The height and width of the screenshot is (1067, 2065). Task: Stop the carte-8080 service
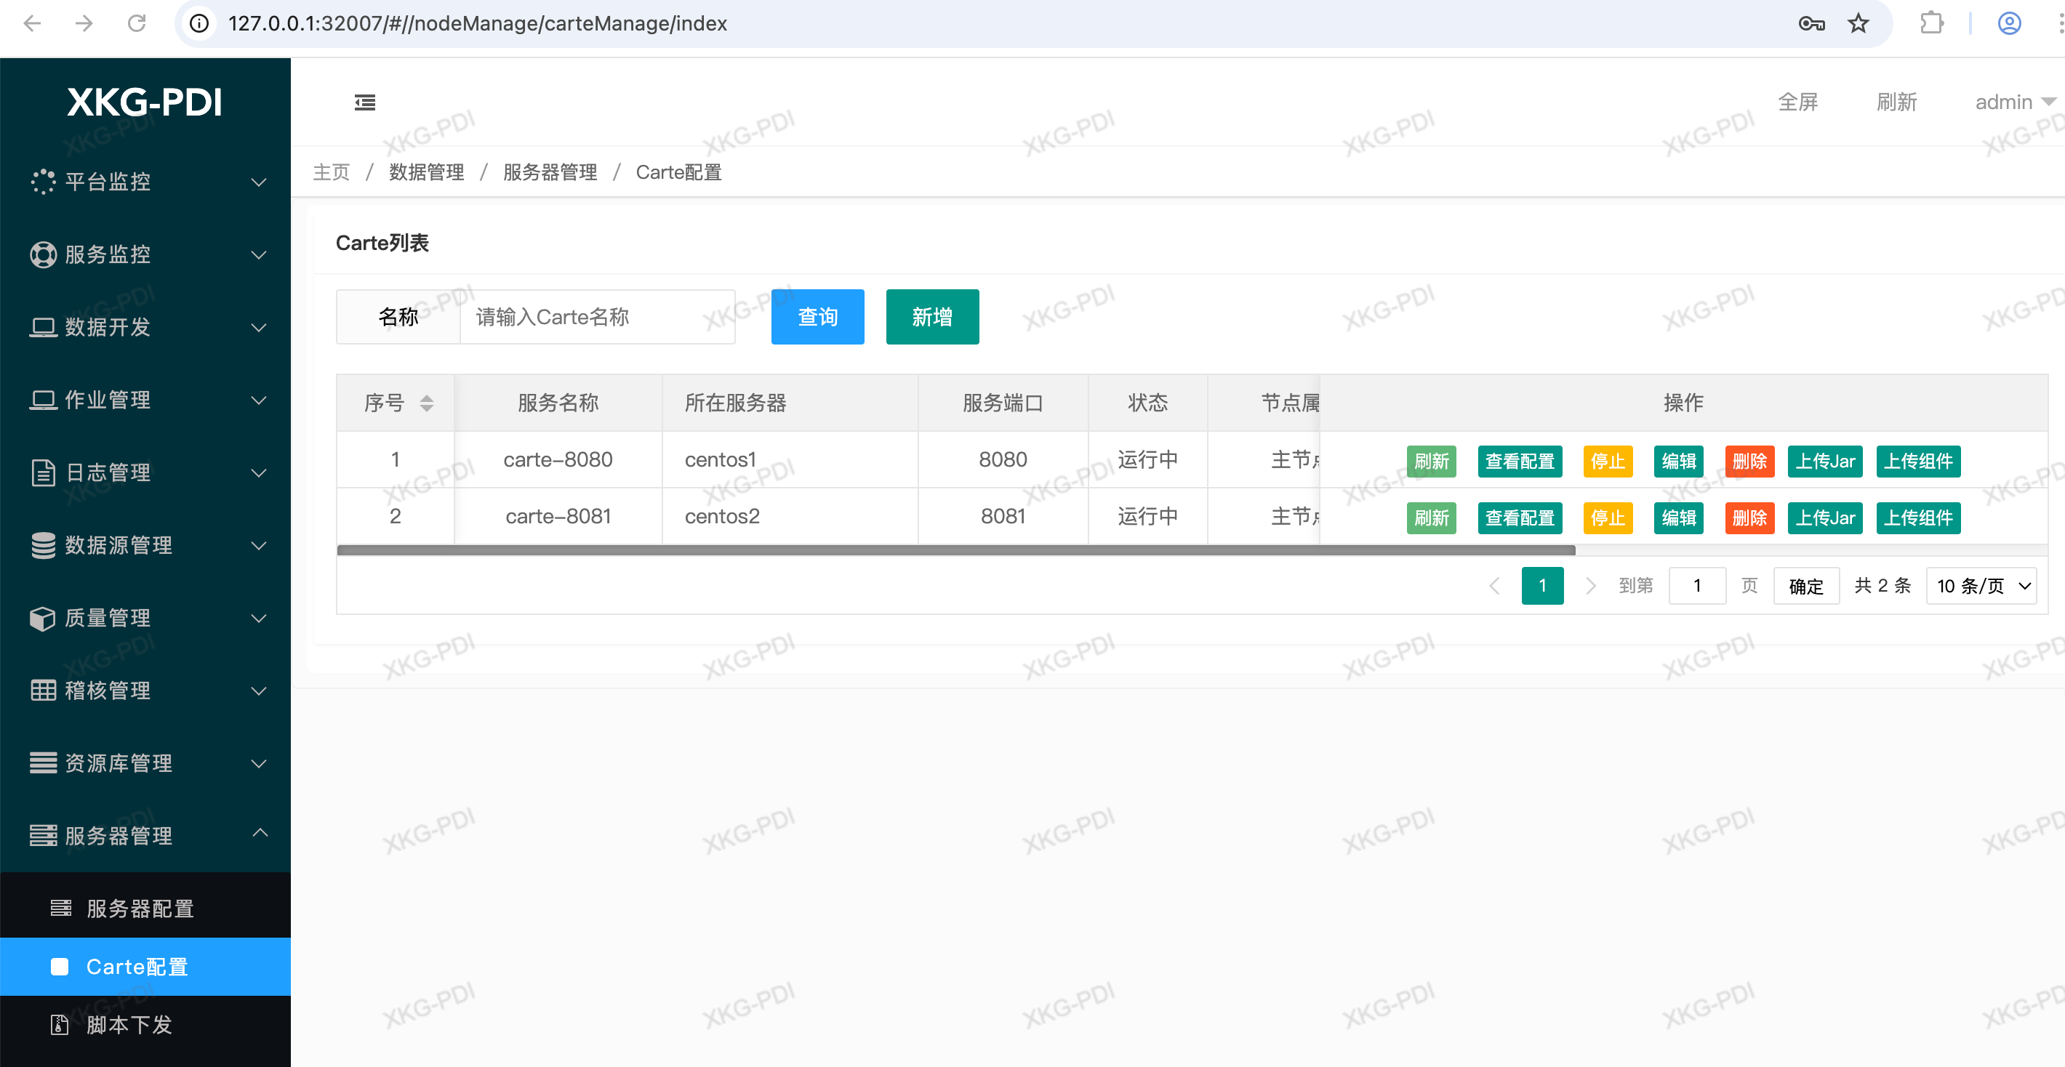click(x=1607, y=462)
